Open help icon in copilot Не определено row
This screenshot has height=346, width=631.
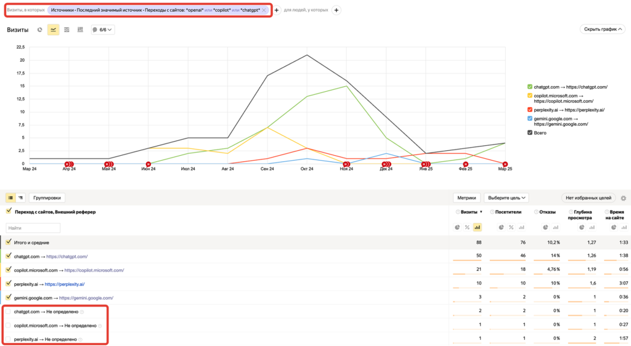(100, 326)
